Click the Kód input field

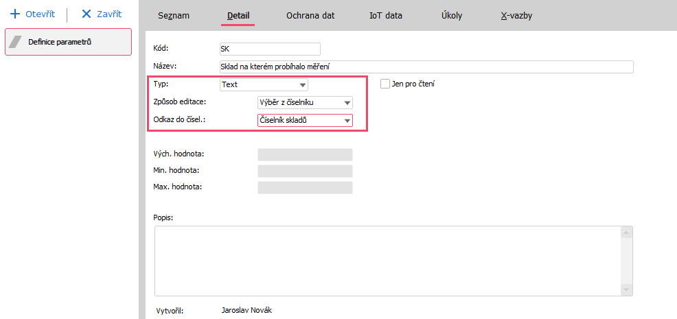(269, 49)
